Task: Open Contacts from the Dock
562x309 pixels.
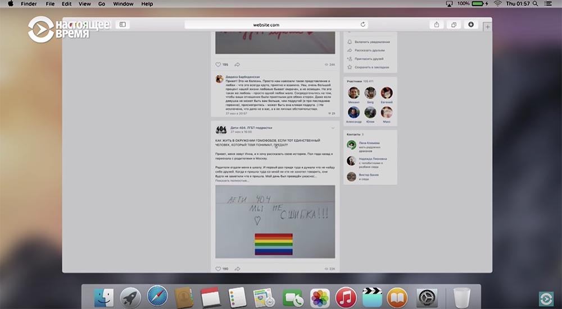Action: (x=184, y=298)
